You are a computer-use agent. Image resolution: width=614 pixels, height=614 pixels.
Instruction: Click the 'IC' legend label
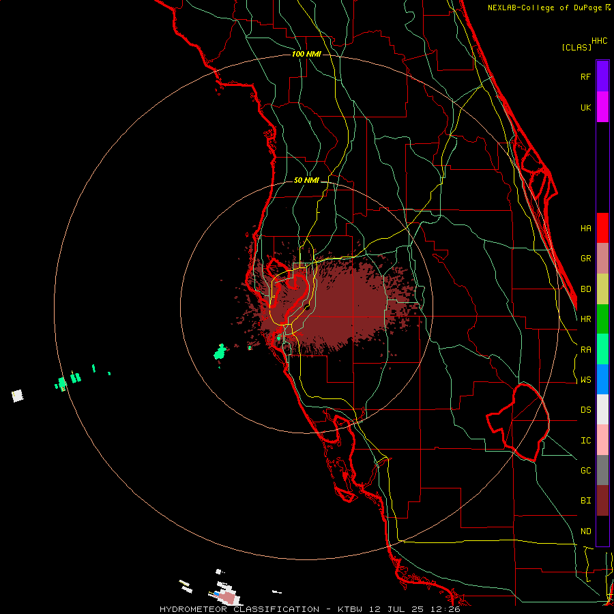point(585,441)
